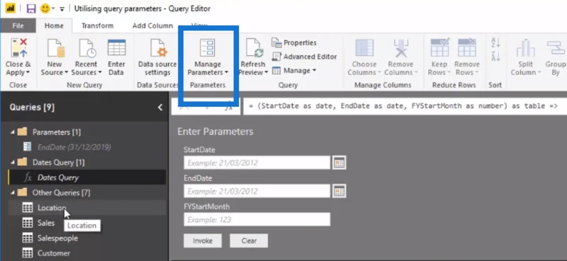Collapse the Parameters folder
The width and height of the screenshot is (567, 261).
coord(13,132)
